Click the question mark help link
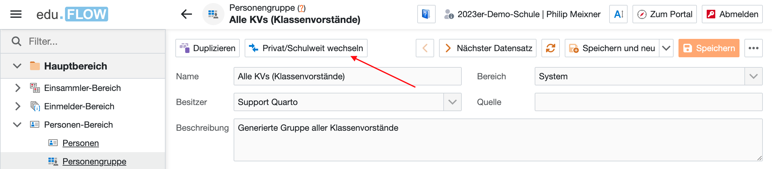The height and width of the screenshot is (169, 772). point(302,8)
